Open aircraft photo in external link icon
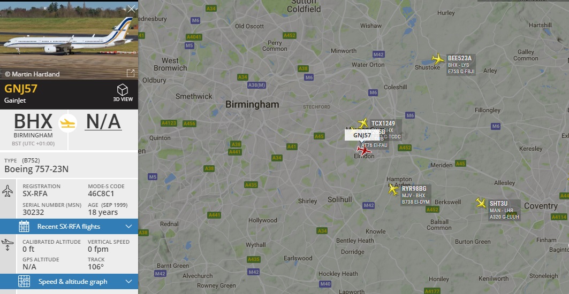This screenshot has width=569, height=294. (x=131, y=73)
